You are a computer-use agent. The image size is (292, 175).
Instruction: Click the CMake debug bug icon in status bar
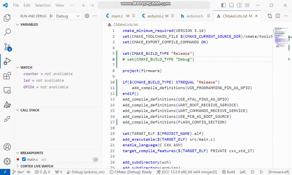[252, 172]
